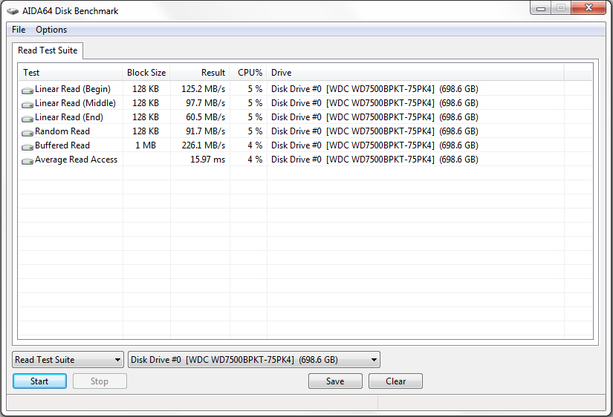Sort by the Result column header
The width and height of the screenshot is (613, 417).
coord(200,73)
